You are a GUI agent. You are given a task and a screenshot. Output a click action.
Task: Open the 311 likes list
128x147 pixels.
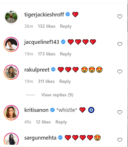(x=46, y=81)
